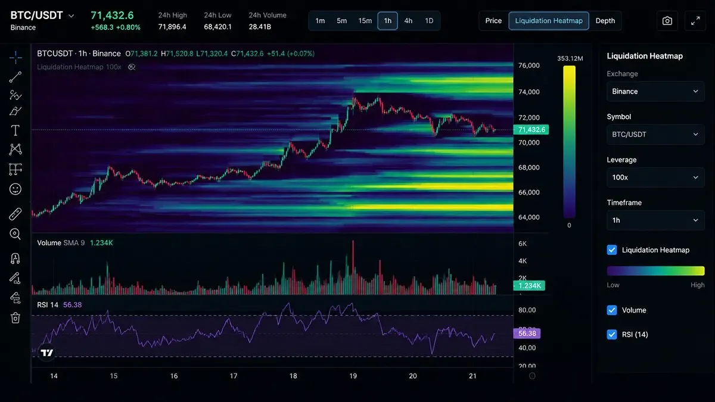Select the Liquidation Heatmap tab
715x402 pixels.
click(x=549, y=21)
